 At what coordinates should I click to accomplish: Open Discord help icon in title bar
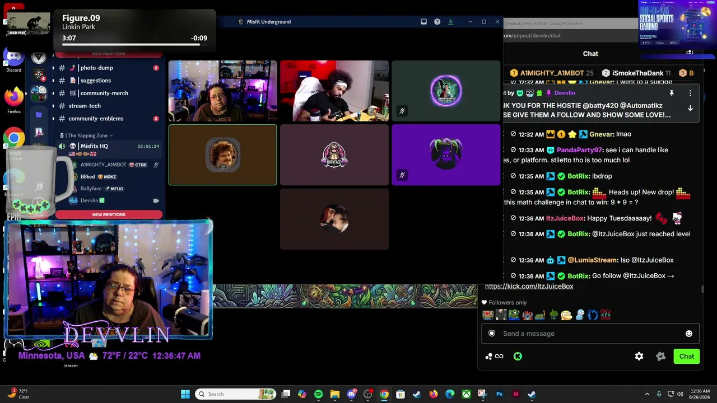tap(437, 22)
